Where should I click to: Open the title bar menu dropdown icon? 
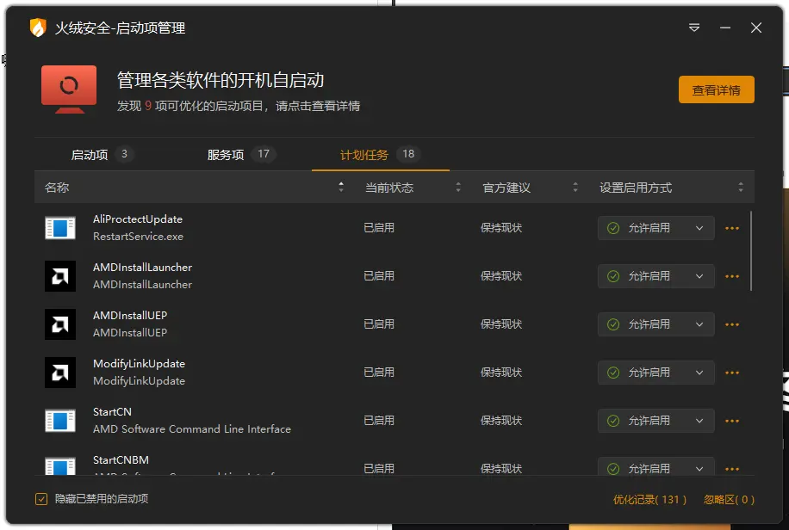point(694,28)
